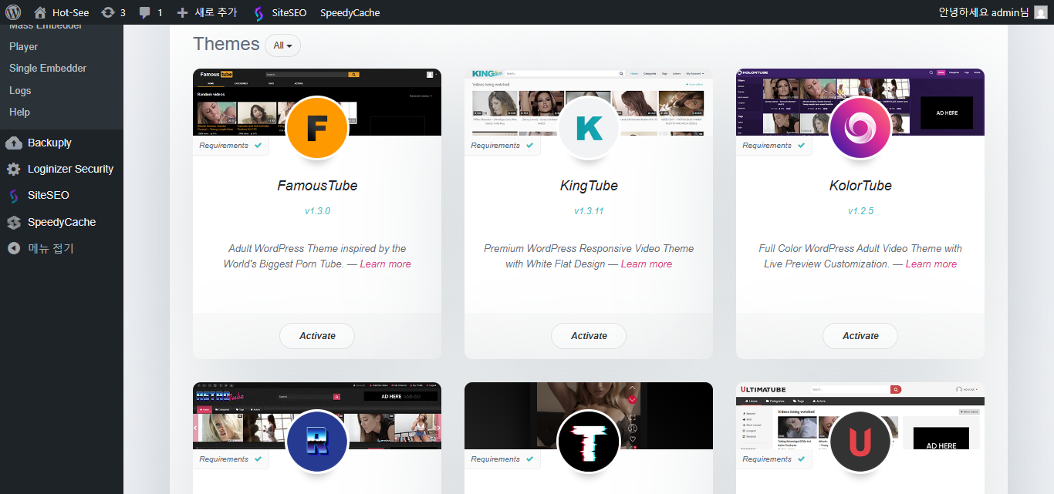Click the KingTube K logo
This screenshot has width=1054, height=494.
(589, 128)
